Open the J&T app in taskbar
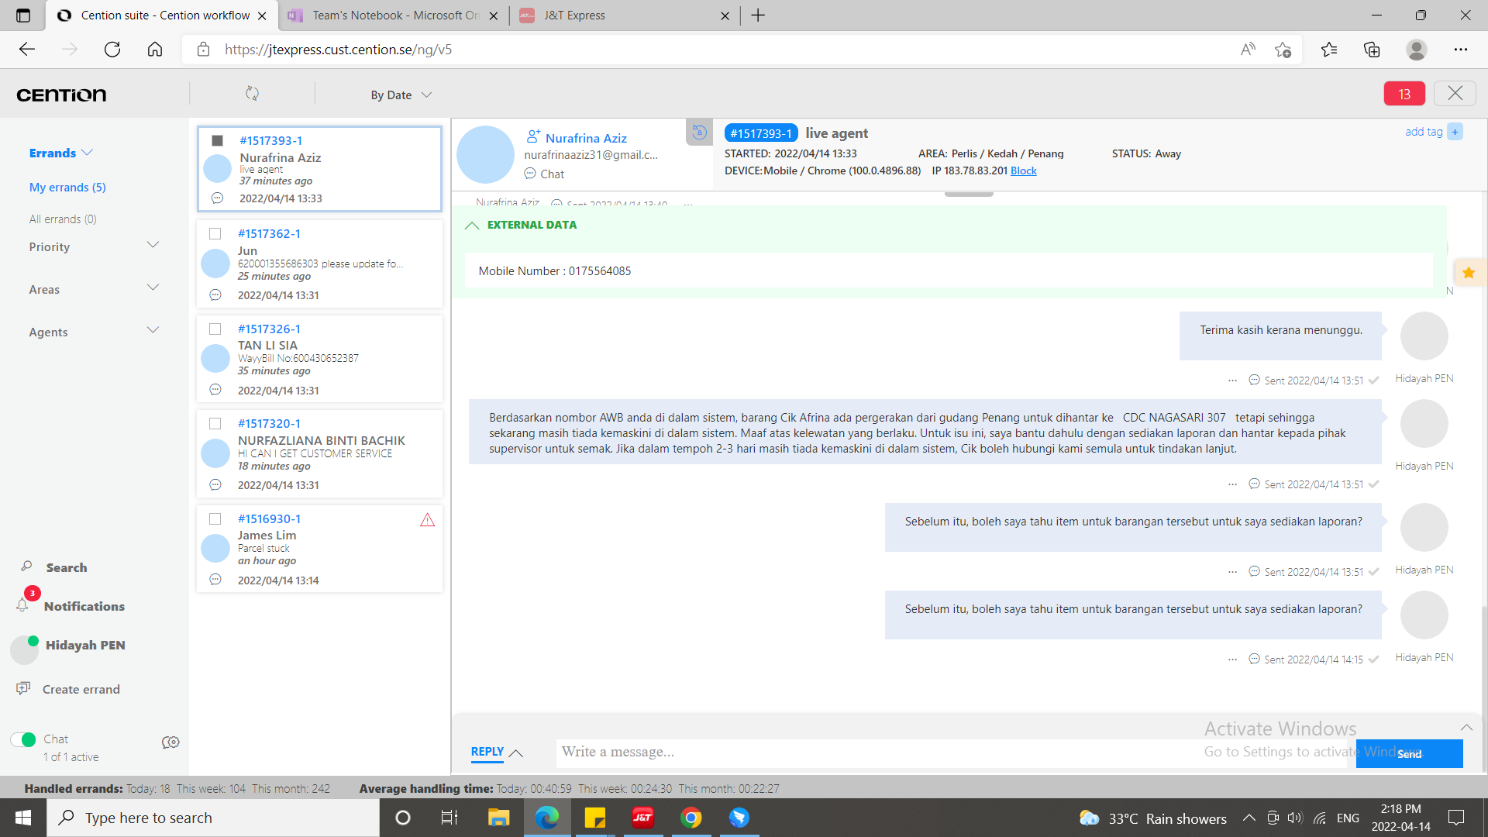Screen dimensions: 1488x837 point(642,818)
